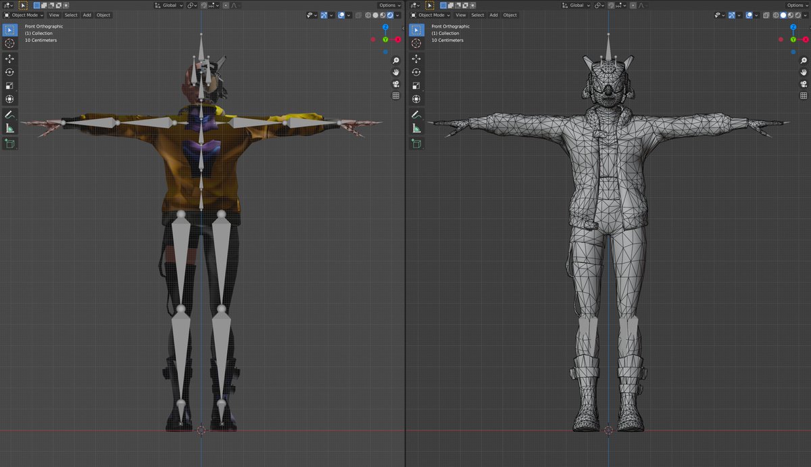
Task: Select the Move tool in left viewport
Action: [x=9, y=59]
